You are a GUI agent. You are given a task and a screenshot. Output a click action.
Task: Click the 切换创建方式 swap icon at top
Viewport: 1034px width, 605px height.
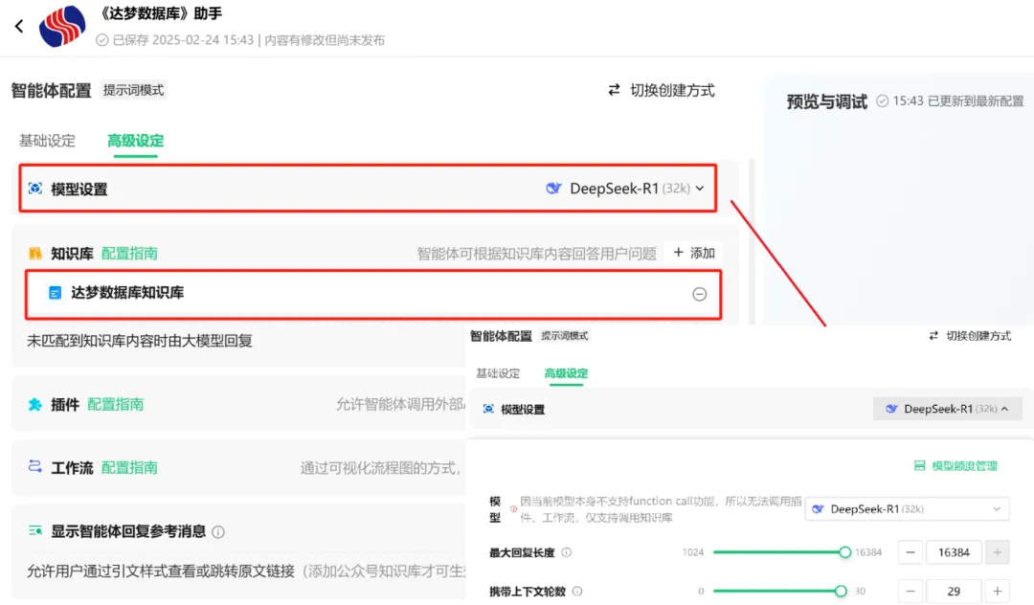[615, 90]
